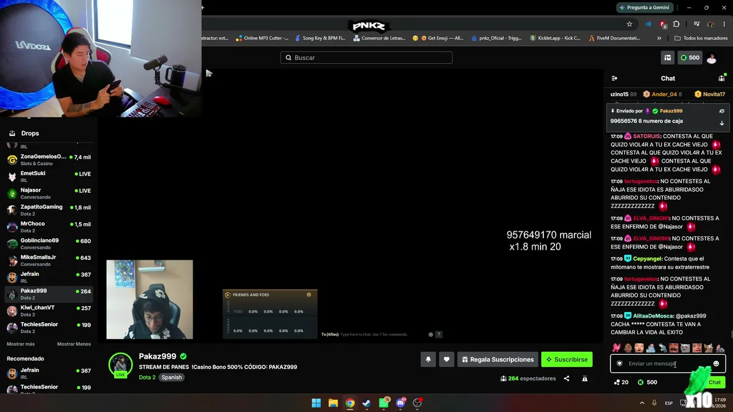This screenshot has height=412, width=733.
Task: Click the Dota 2 category link
Action: tap(147, 377)
